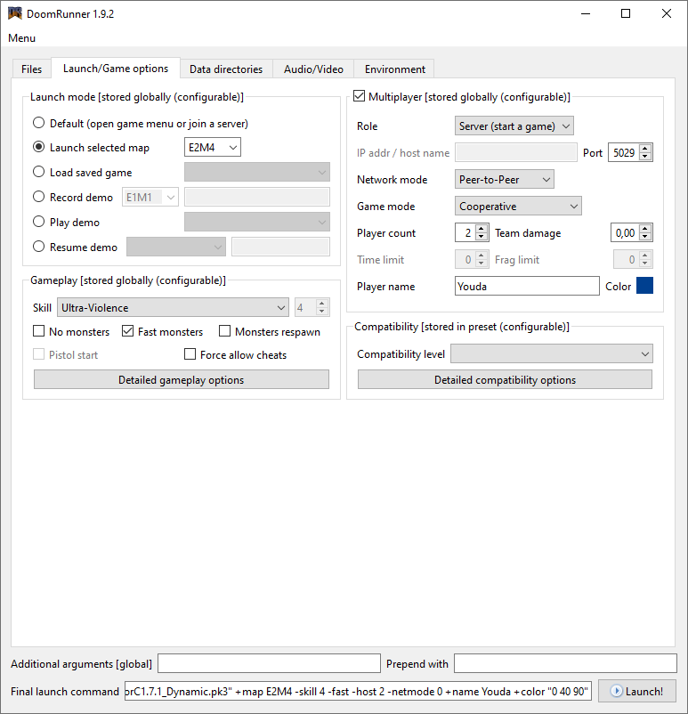Screen dimensions: 688x714
Task: Click the Final launch command field
Action: click(x=358, y=691)
